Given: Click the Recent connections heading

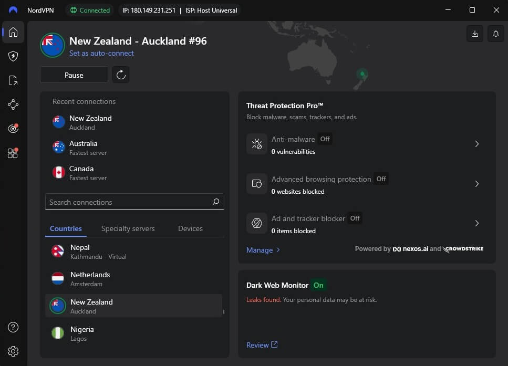Looking at the screenshot, I should pos(84,101).
